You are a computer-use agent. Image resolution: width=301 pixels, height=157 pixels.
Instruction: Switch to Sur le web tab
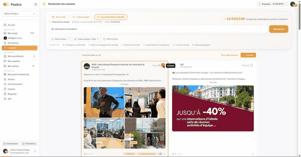pyautogui.click(x=59, y=17)
